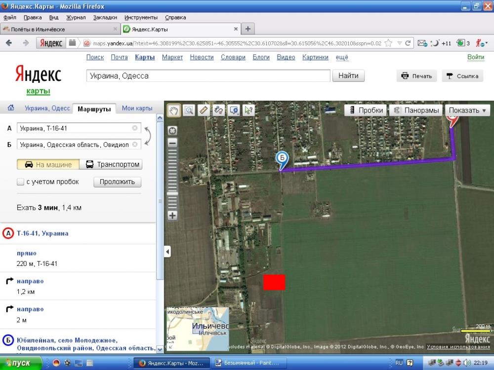Select the route drawing tool on map

click(x=219, y=111)
